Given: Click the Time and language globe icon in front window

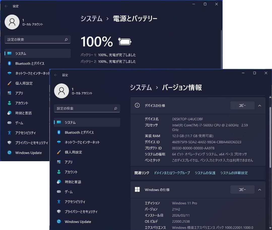Looking at the screenshot, I should tap(59, 182).
